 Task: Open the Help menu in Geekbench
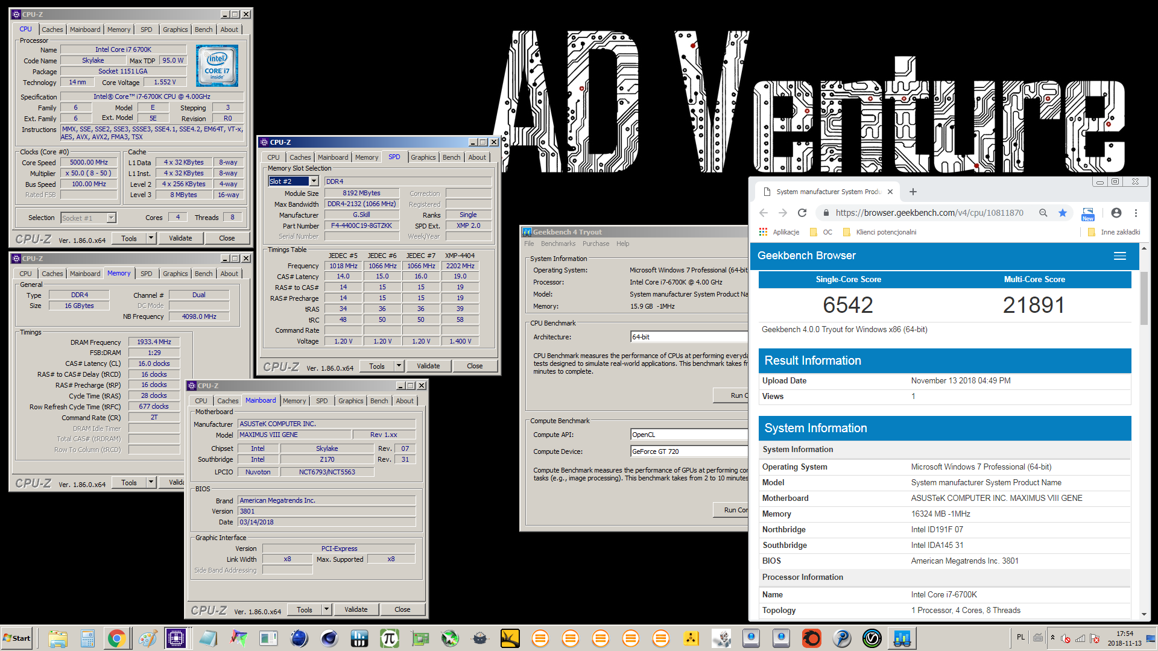[x=623, y=244]
